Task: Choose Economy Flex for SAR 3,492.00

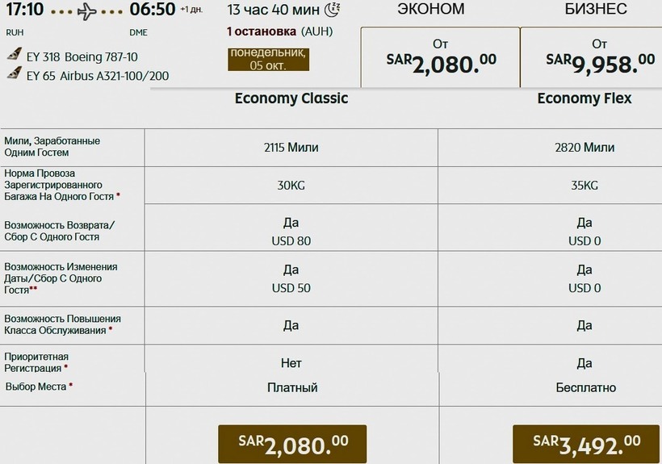Action: 586,443
